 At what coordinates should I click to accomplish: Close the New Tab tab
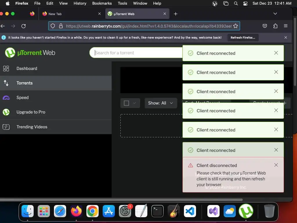[99, 14]
